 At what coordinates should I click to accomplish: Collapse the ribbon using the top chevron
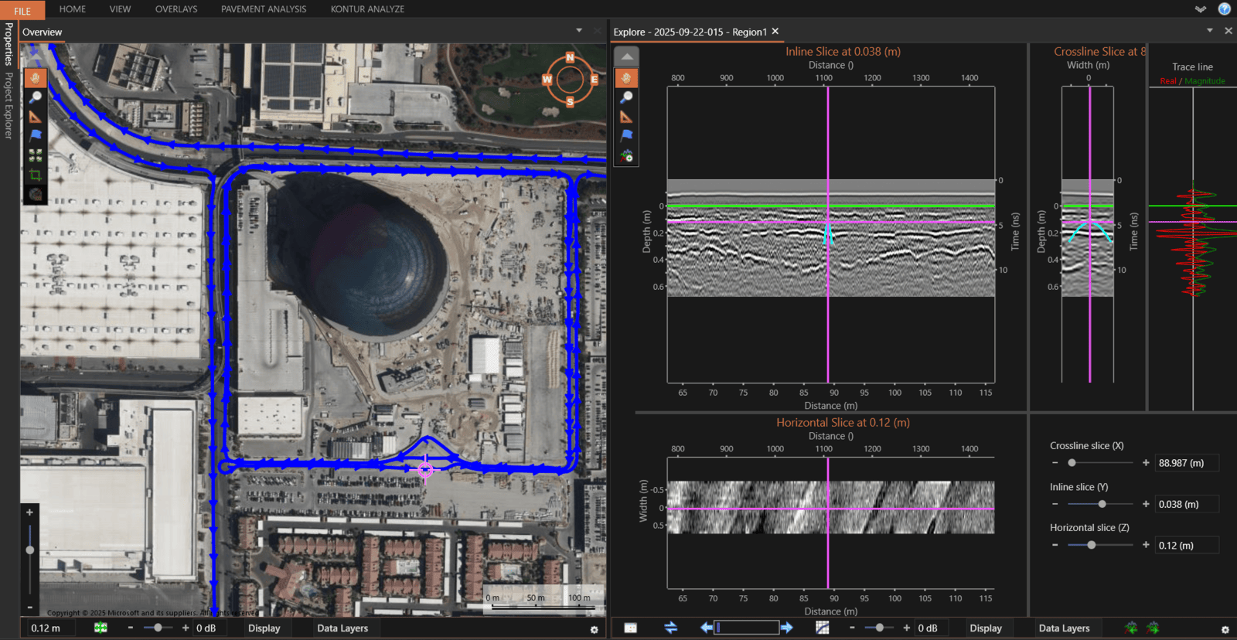[x=1200, y=9]
